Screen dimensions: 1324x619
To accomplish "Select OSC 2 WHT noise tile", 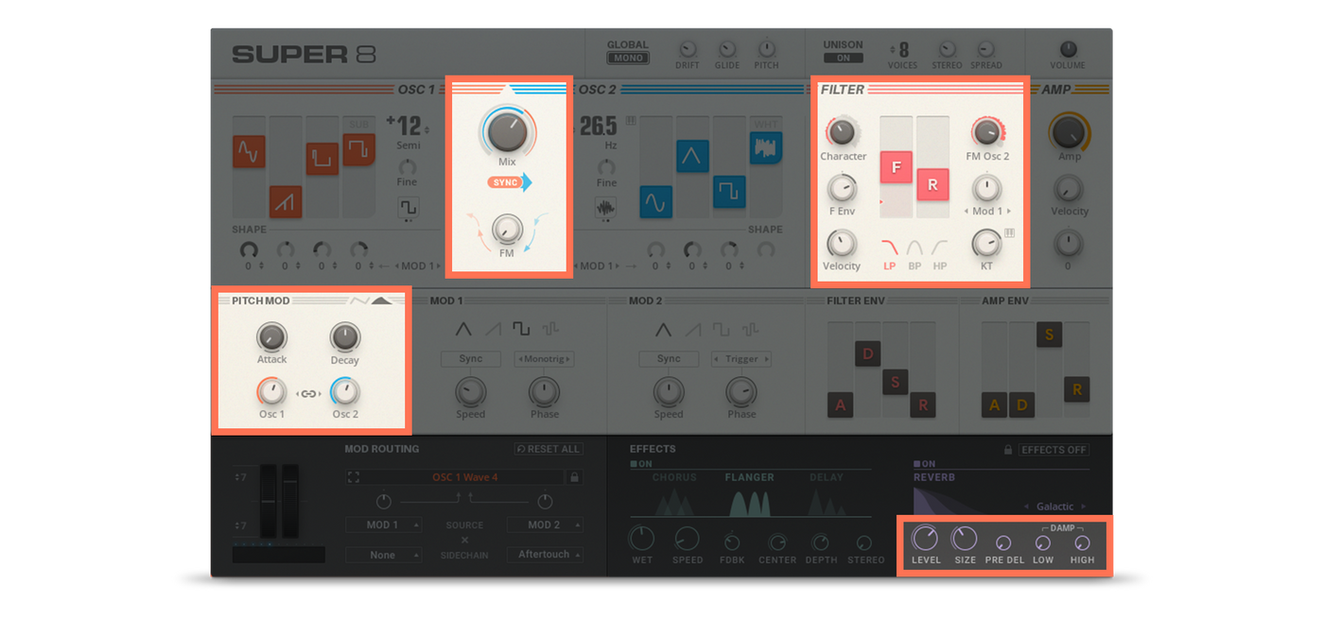I will click(x=766, y=147).
